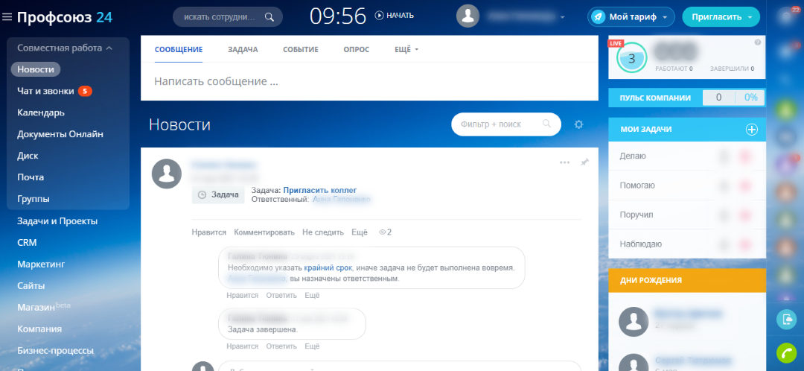The height and width of the screenshot is (371, 804).
Task: Click the eye views counter showing 2
Action: (385, 232)
